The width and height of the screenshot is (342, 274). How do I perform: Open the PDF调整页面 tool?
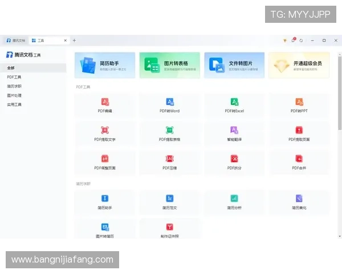tap(105, 163)
